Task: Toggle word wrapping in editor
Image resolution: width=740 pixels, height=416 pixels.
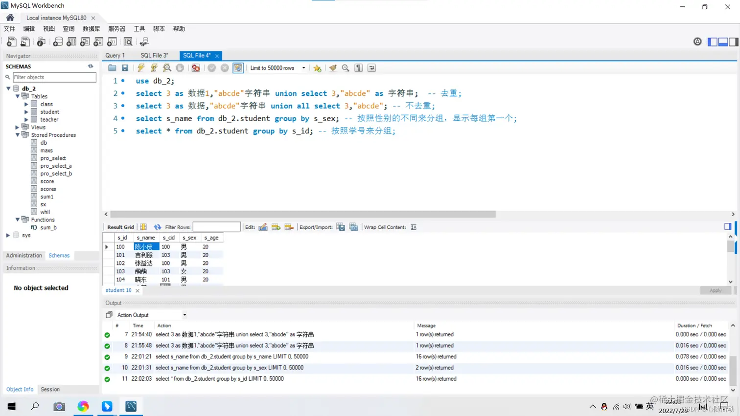Action: tap(372, 68)
